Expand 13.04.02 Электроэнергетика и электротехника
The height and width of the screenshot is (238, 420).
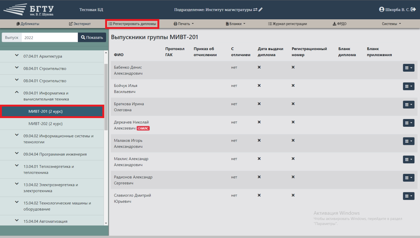click(x=16, y=184)
